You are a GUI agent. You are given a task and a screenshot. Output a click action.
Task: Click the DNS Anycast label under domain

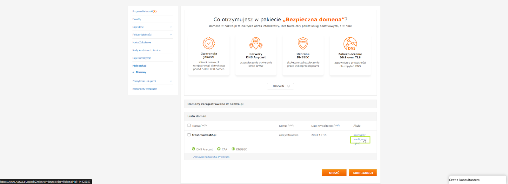pyautogui.click(x=204, y=149)
